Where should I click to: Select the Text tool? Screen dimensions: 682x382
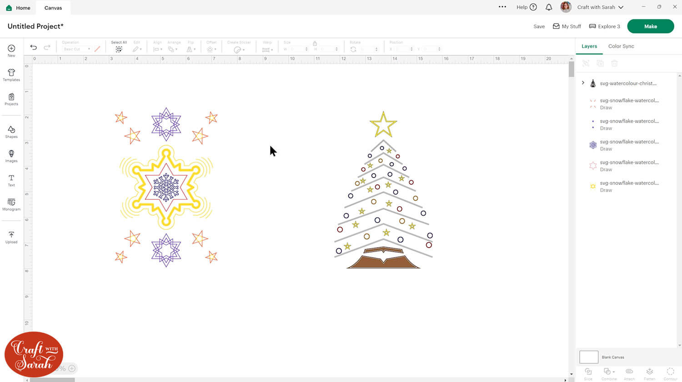pyautogui.click(x=11, y=180)
